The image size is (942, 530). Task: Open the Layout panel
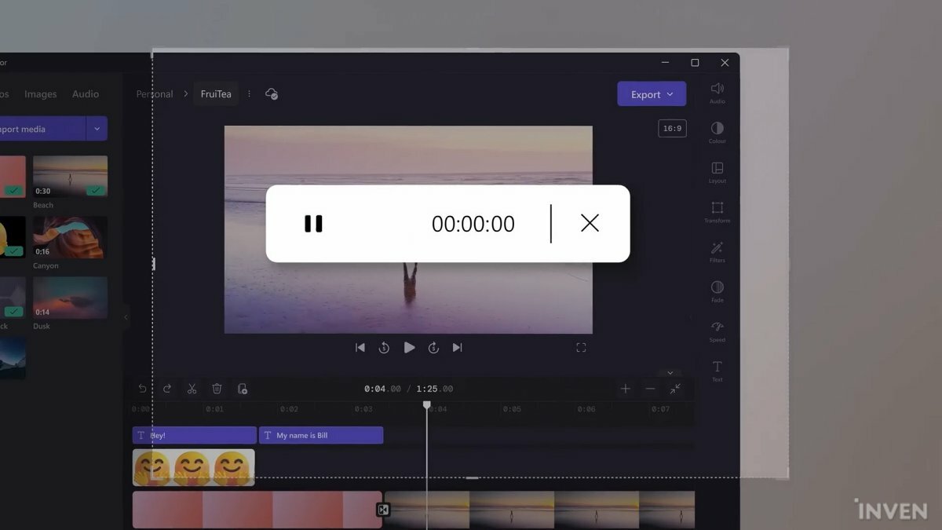tap(717, 171)
